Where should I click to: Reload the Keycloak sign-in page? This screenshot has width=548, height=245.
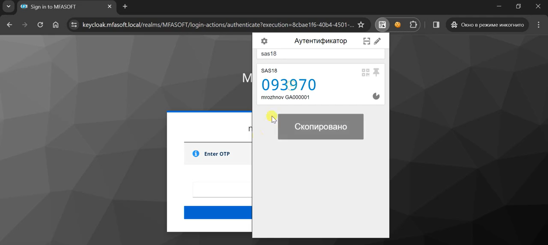coord(40,25)
